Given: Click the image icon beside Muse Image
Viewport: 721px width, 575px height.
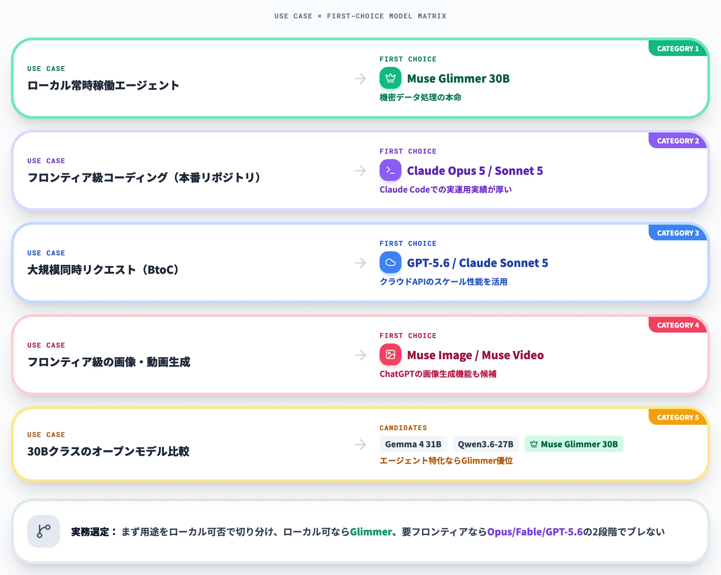Looking at the screenshot, I should pos(391,355).
